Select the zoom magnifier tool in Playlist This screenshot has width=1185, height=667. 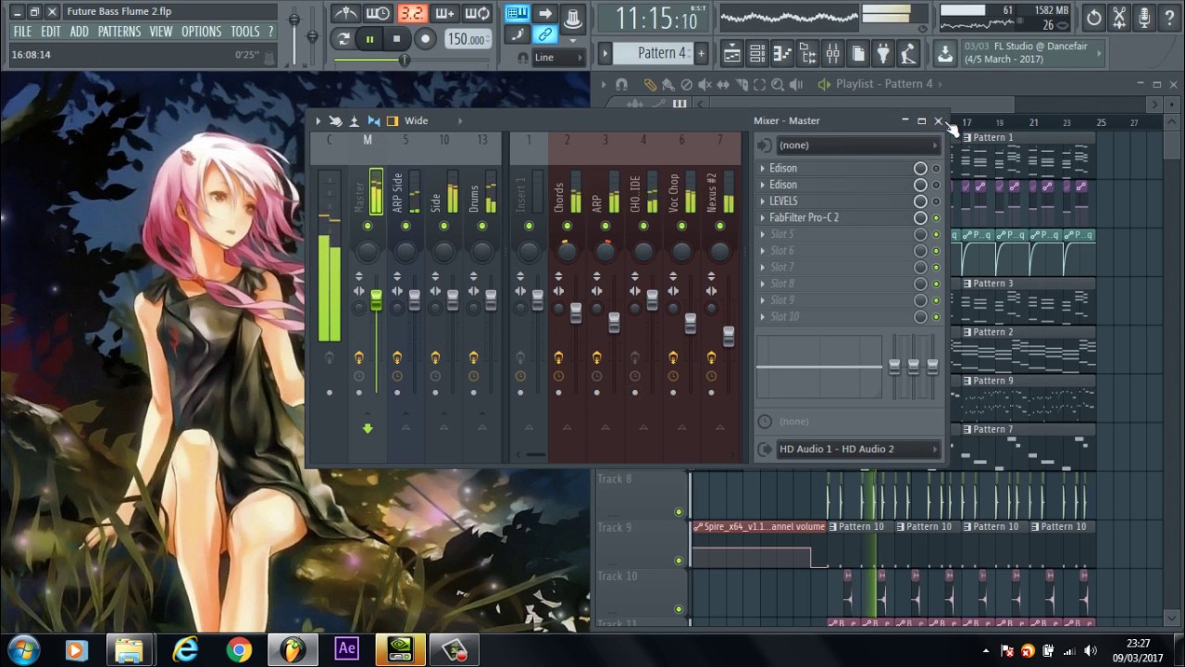(x=778, y=84)
